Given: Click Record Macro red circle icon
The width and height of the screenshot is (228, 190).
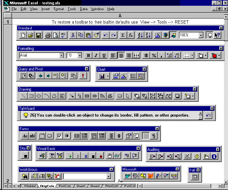Looking at the screenshot, I should (101, 156).
